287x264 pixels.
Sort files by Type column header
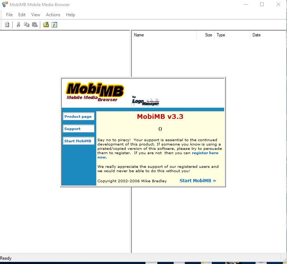coord(232,35)
